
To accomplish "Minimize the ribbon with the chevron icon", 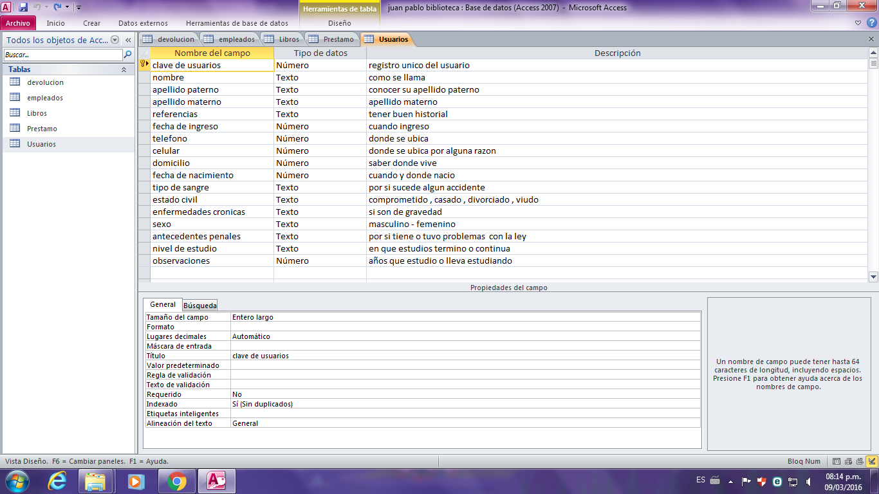I will pos(859,23).
